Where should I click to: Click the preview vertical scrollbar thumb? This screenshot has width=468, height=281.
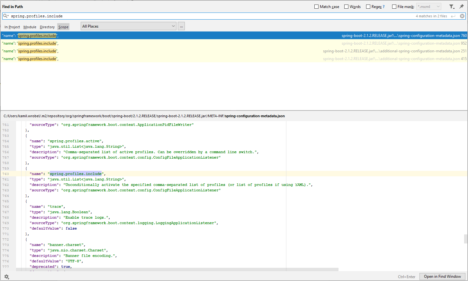pyautogui.click(x=465, y=239)
